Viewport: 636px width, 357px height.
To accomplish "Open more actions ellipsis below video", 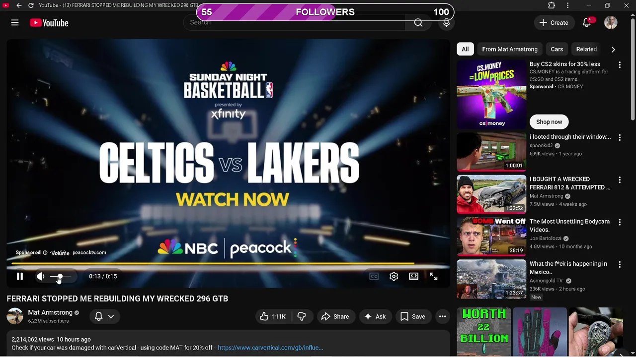I will 442,316.
